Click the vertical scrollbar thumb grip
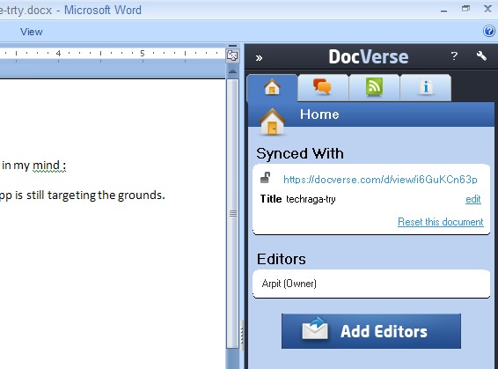The image size is (498, 369). click(x=233, y=214)
